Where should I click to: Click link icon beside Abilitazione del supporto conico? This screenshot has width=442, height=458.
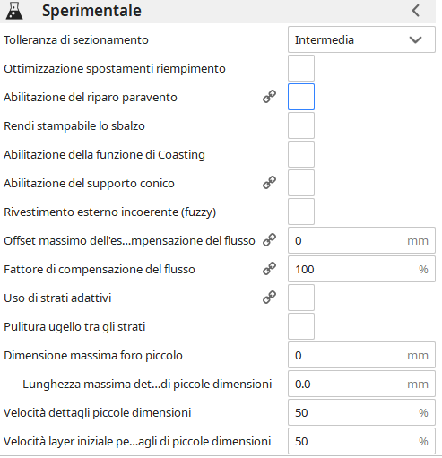click(269, 183)
